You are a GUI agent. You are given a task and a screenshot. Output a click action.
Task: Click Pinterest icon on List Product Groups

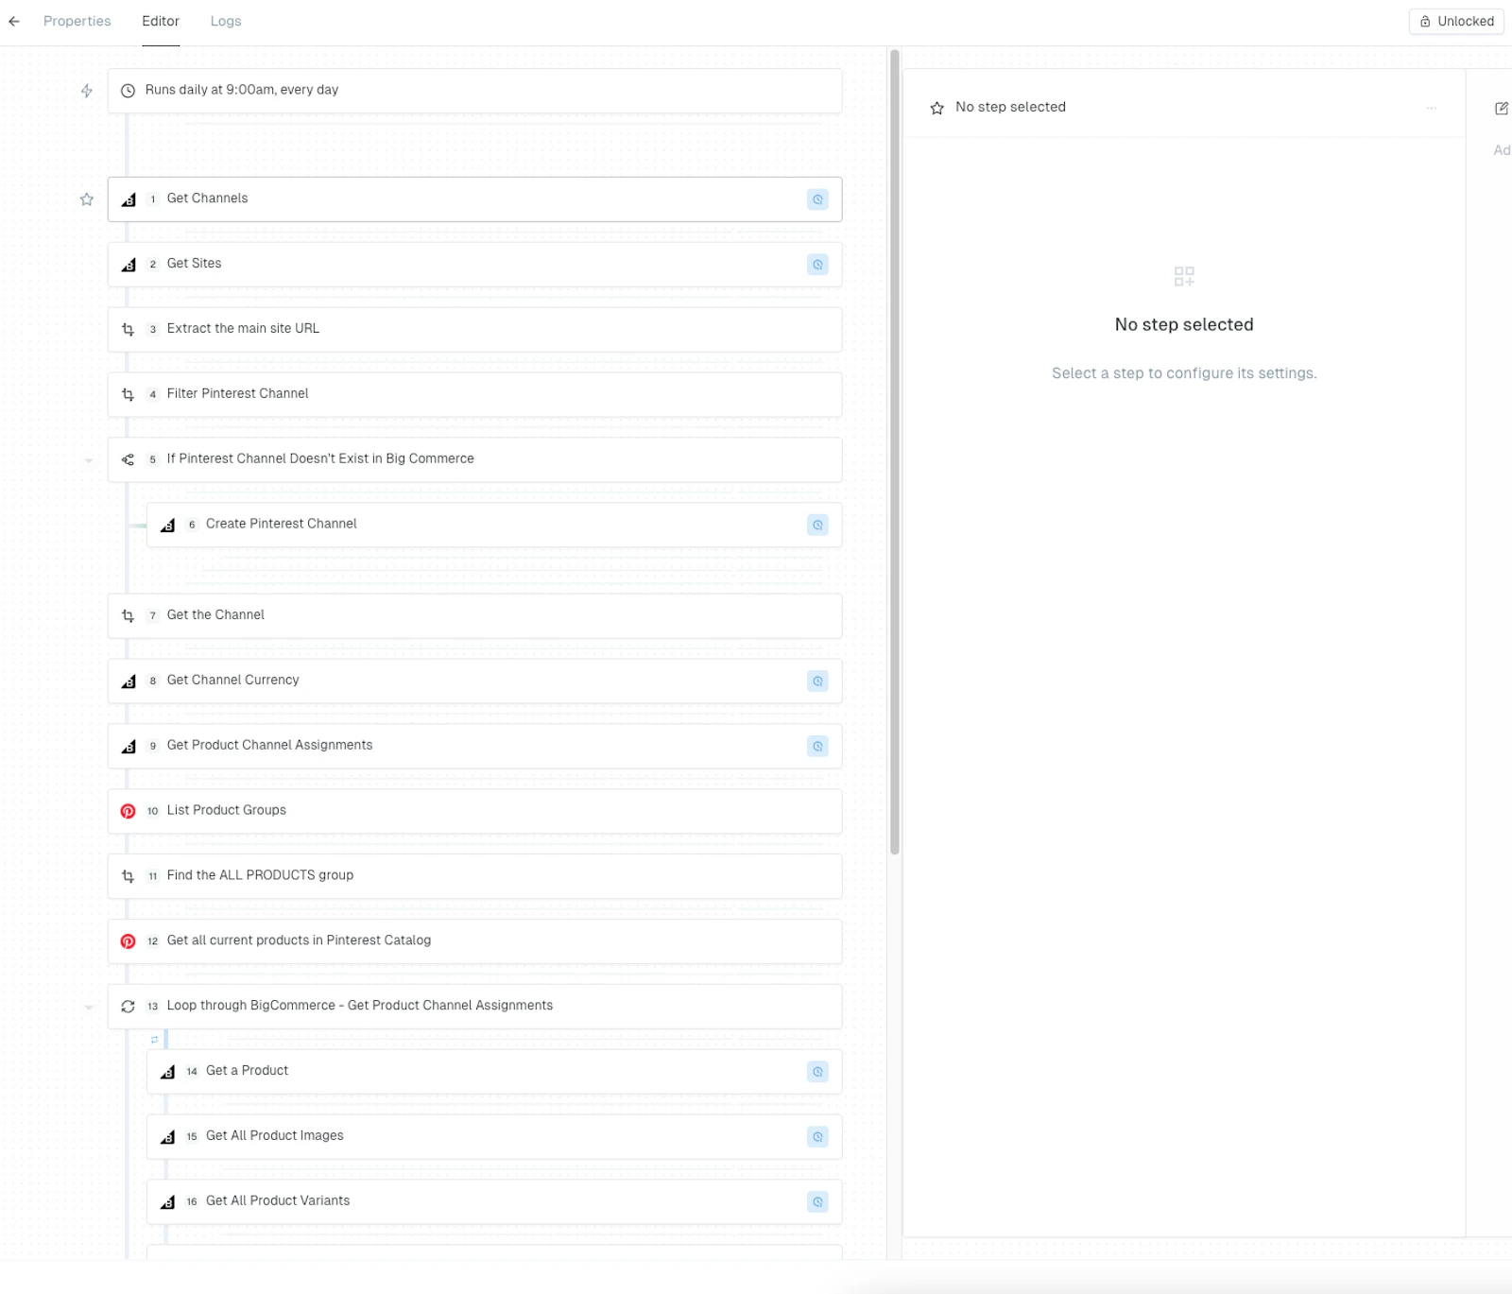[129, 811]
